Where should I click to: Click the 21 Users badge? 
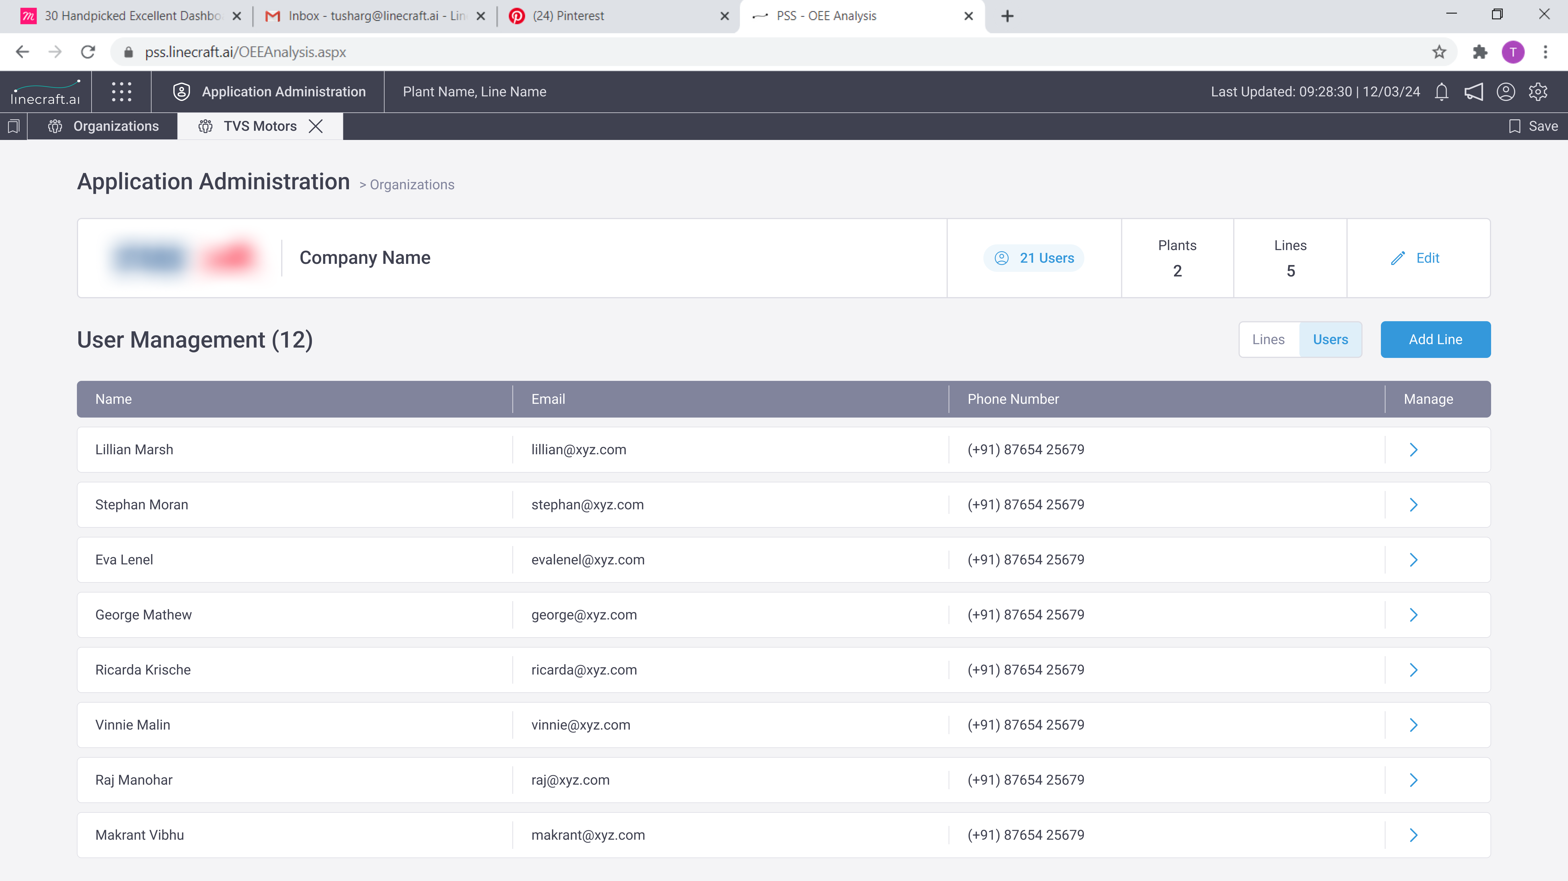[1034, 258]
